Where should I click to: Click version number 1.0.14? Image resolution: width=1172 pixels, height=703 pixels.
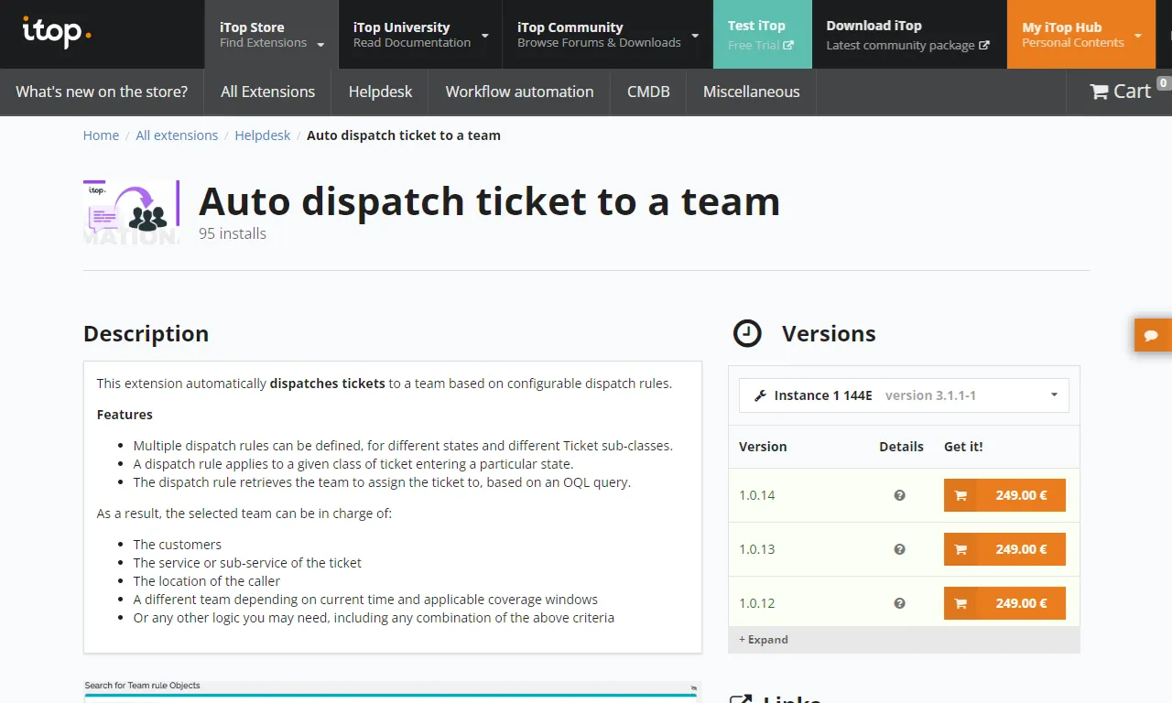(757, 495)
